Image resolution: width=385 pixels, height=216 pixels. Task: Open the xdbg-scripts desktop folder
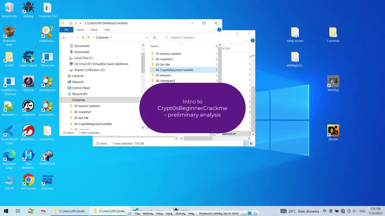[295, 34]
